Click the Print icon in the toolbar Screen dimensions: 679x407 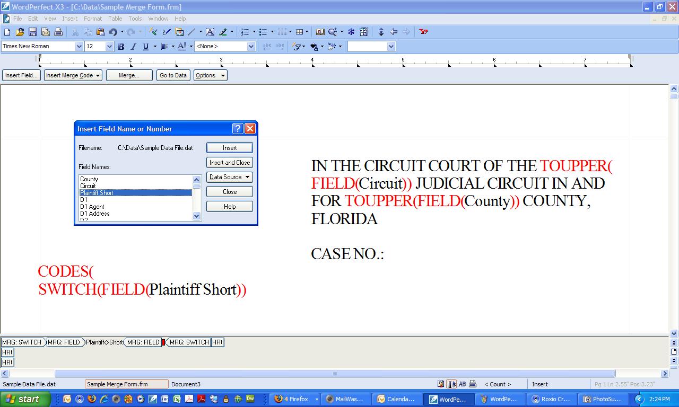click(58, 32)
